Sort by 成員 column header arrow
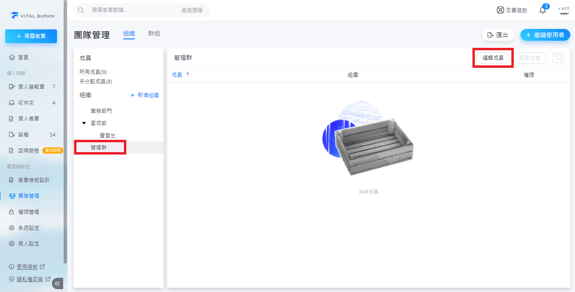575x292 pixels. pos(188,75)
